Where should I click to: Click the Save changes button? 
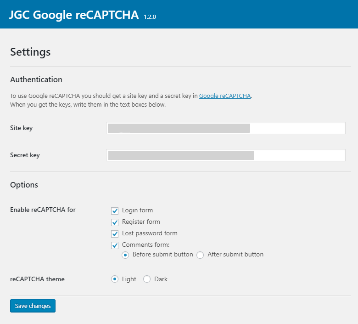[x=33, y=306]
